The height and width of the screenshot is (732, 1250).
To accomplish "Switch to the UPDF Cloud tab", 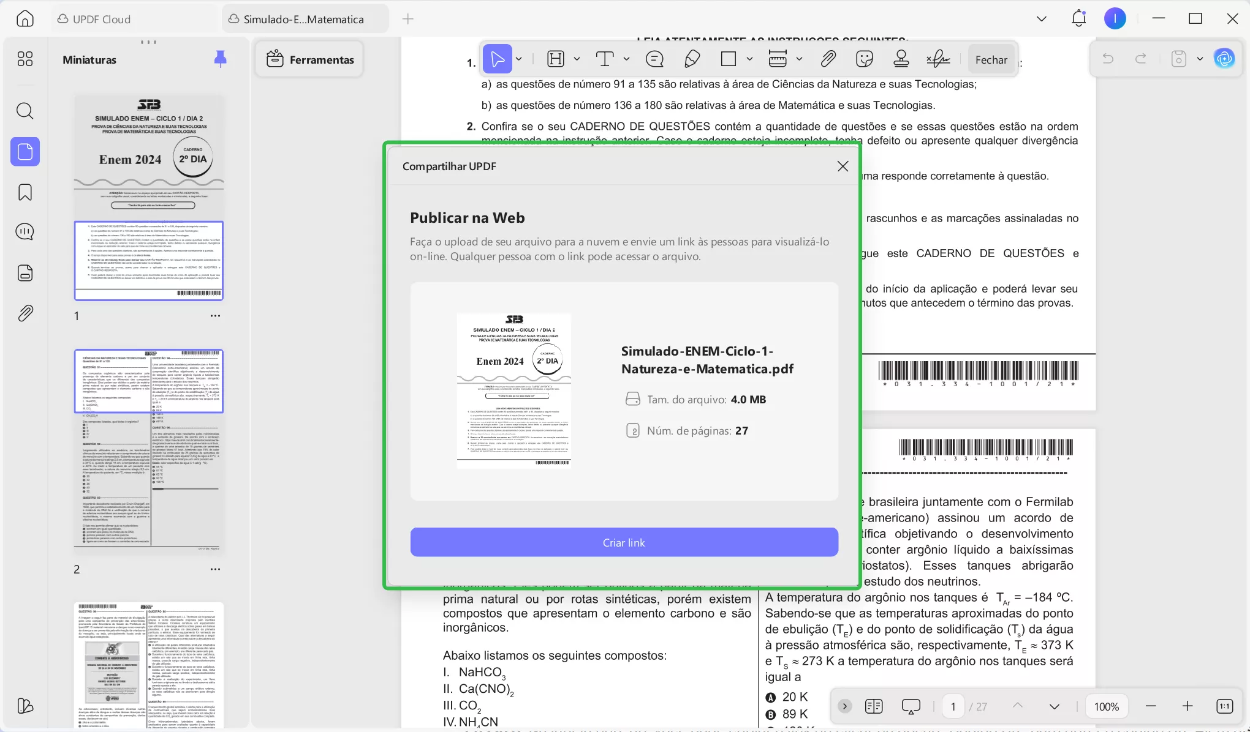I will 94,19.
